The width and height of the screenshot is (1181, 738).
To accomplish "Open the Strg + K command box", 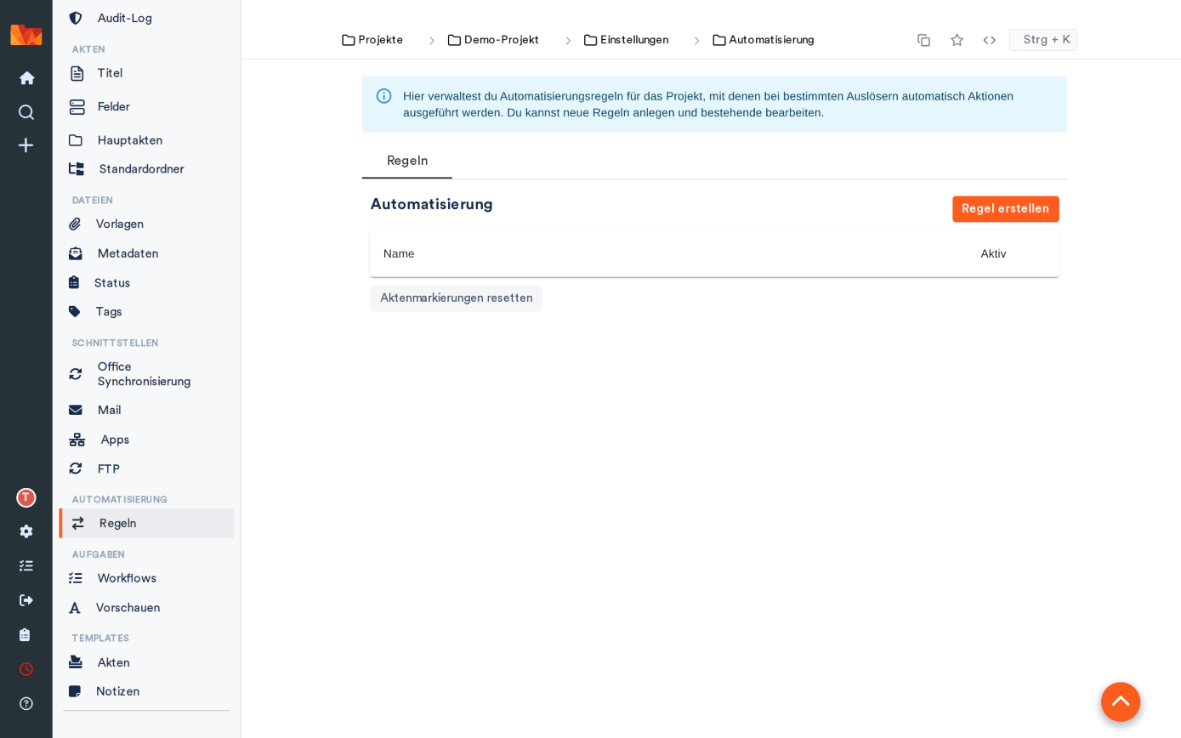I will 1043,40.
